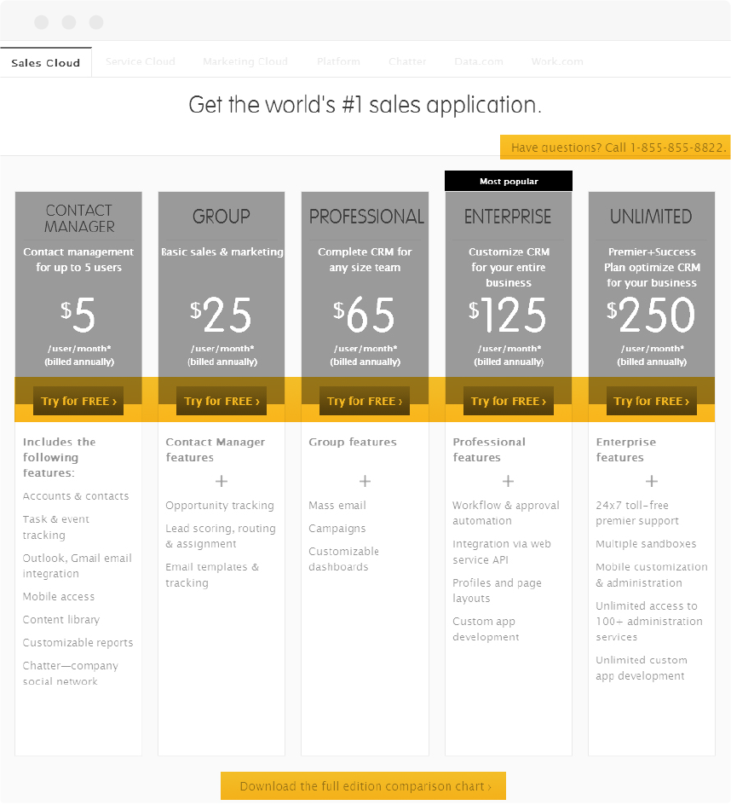The height and width of the screenshot is (805, 731).
Task: Click the red window control dot
Action: point(41,21)
